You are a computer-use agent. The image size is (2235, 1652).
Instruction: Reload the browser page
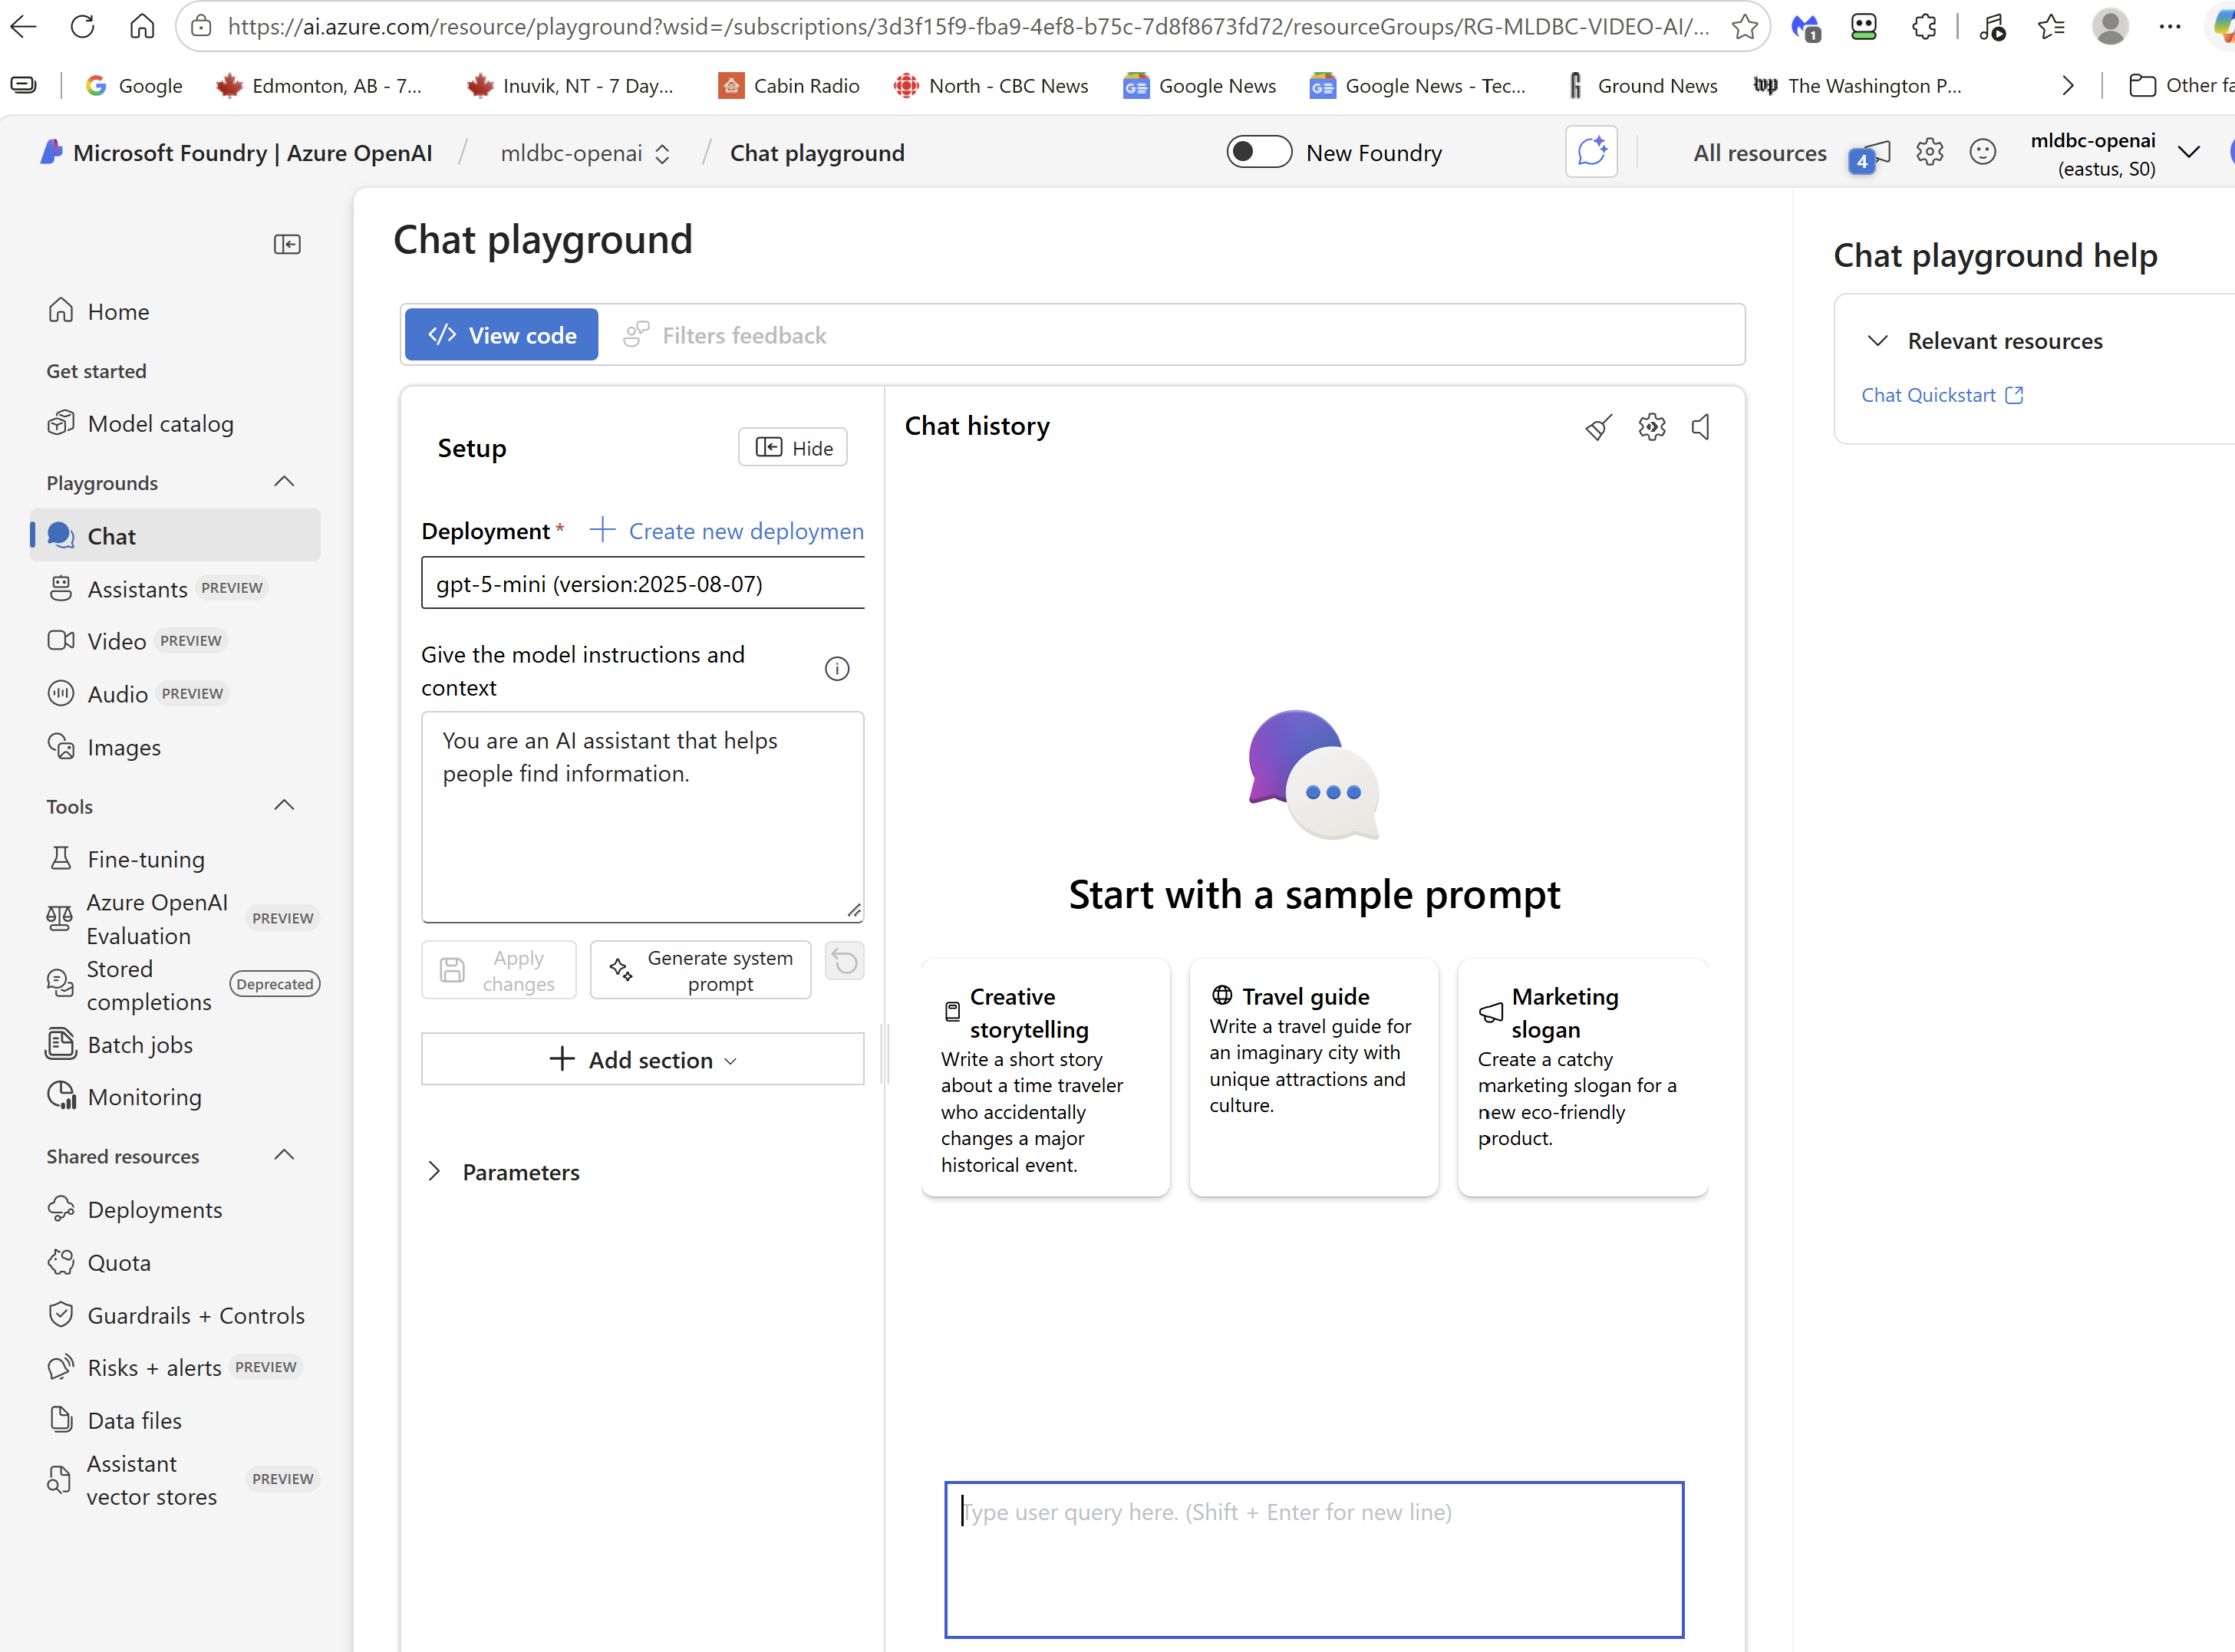tap(82, 26)
